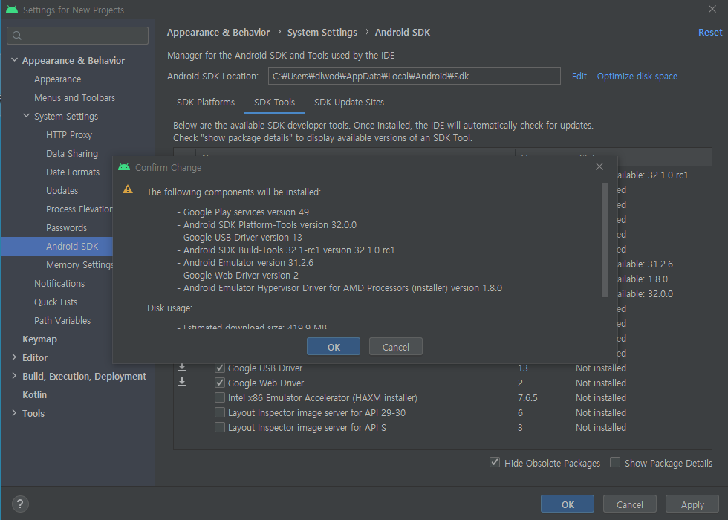Image resolution: width=728 pixels, height=520 pixels.
Task: Click the search magnifier icon in settings
Action: tap(17, 36)
